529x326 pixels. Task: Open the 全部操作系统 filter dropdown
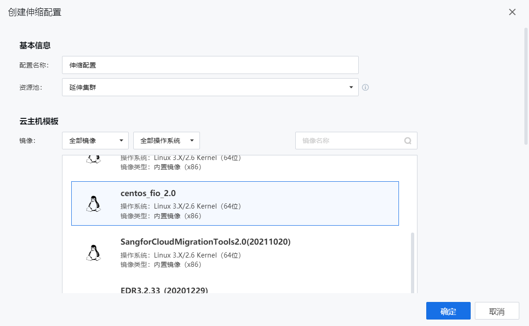pyautogui.click(x=166, y=141)
